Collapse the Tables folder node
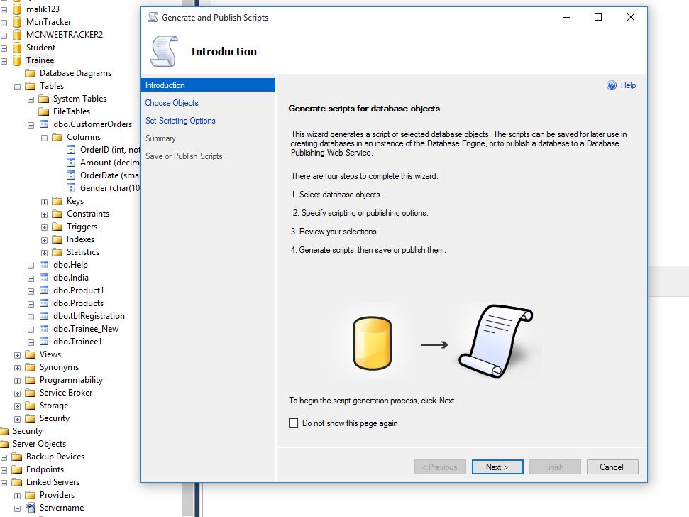This screenshot has height=517, width=689. (x=17, y=87)
